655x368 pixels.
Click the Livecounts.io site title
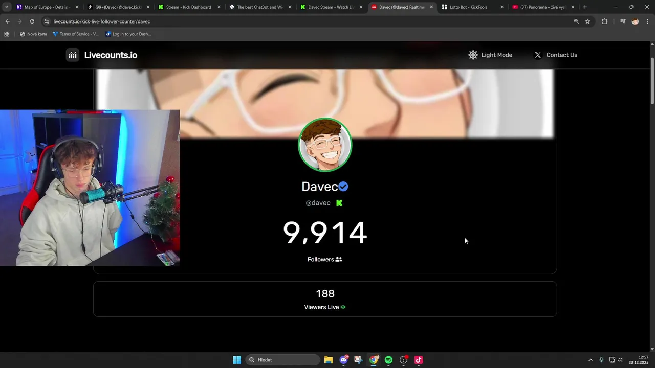tap(111, 55)
